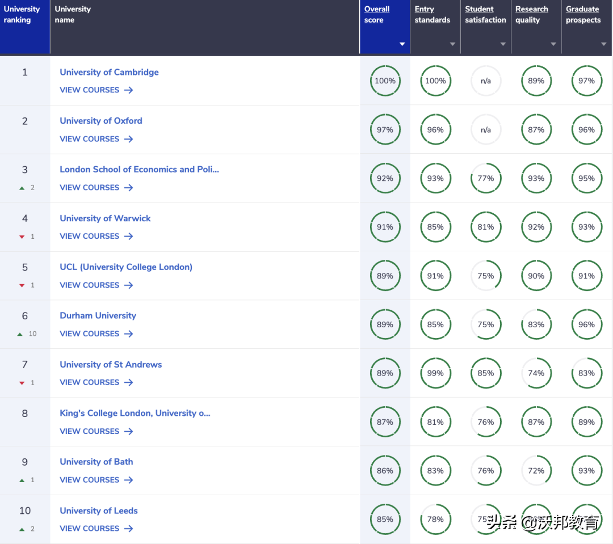Click Leeds 85% overall score circle
Image resolution: width=613 pixels, height=544 pixels.
pyautogui.click(x=385, y=520)
